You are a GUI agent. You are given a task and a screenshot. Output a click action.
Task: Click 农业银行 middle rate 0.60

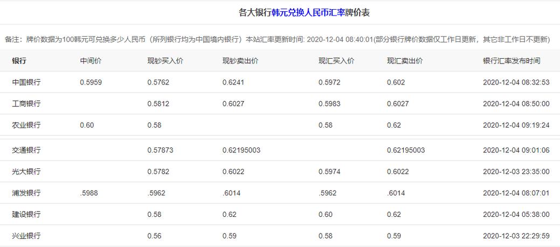click(x=87, y=125)
